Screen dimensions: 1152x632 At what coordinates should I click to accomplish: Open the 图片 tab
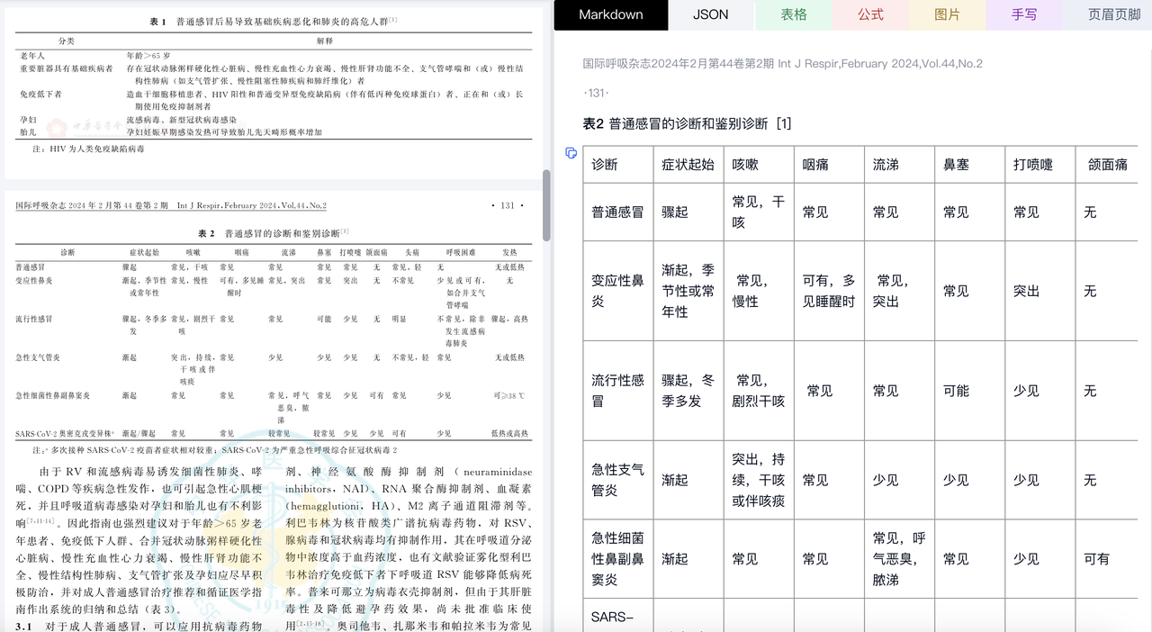[x=946, y=15]
